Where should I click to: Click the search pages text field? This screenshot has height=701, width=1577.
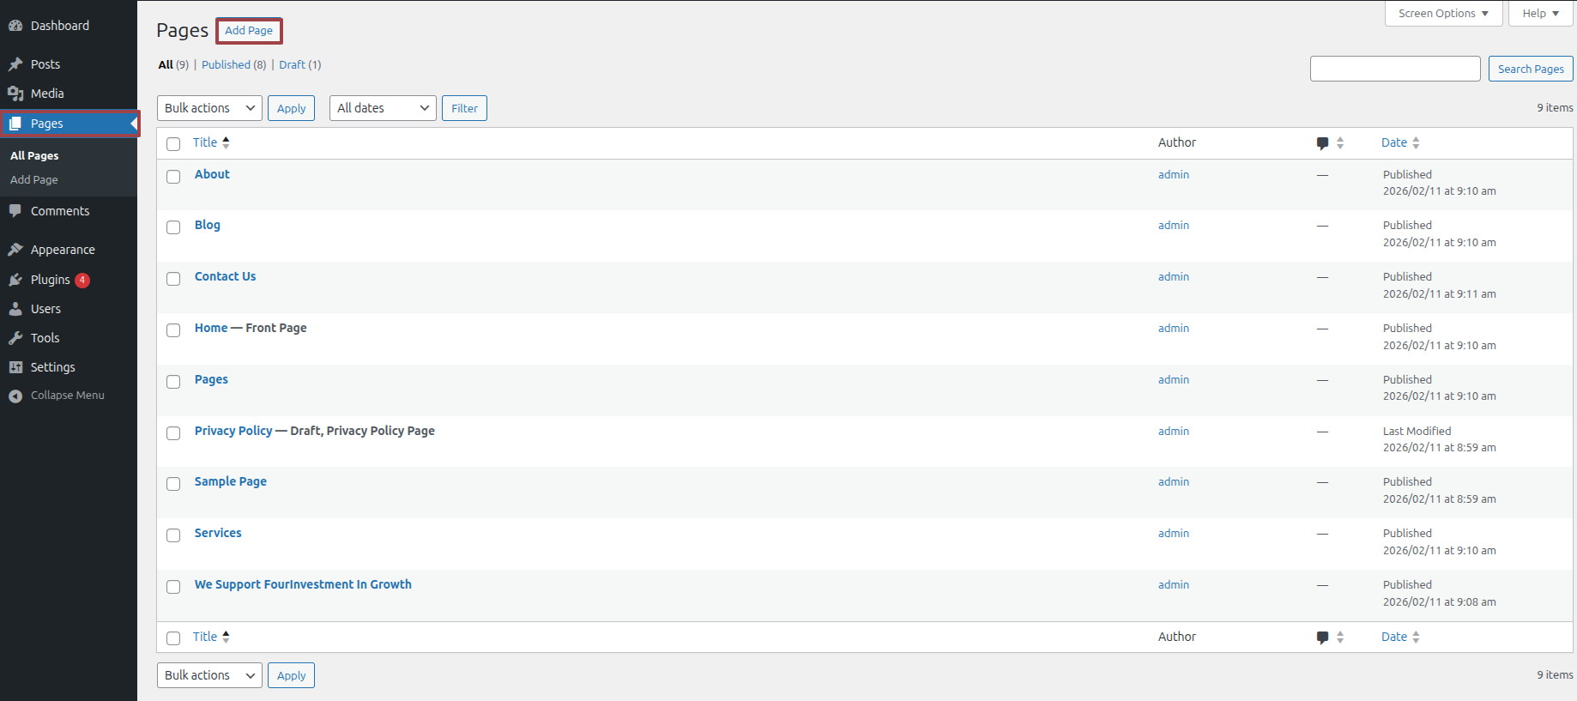1395,69
